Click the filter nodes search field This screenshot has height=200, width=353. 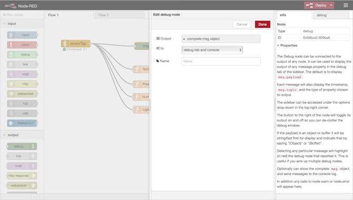22,15
